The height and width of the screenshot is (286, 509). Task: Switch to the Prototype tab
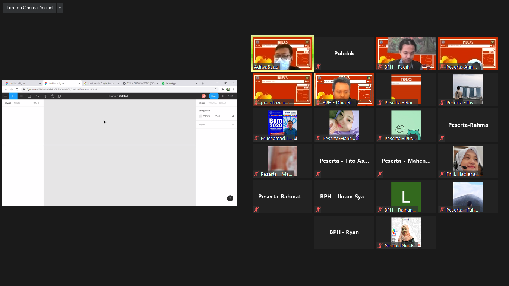[x=212, y=103]
